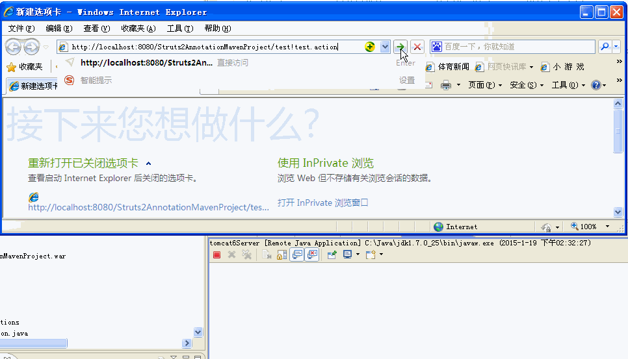Click the Open Console icon
Screen dimensions: 628x359
(x=371, y=254)
